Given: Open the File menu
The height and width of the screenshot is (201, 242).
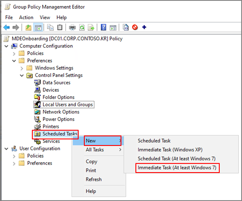Looking at the screenshot, I should tap(9, 17).
